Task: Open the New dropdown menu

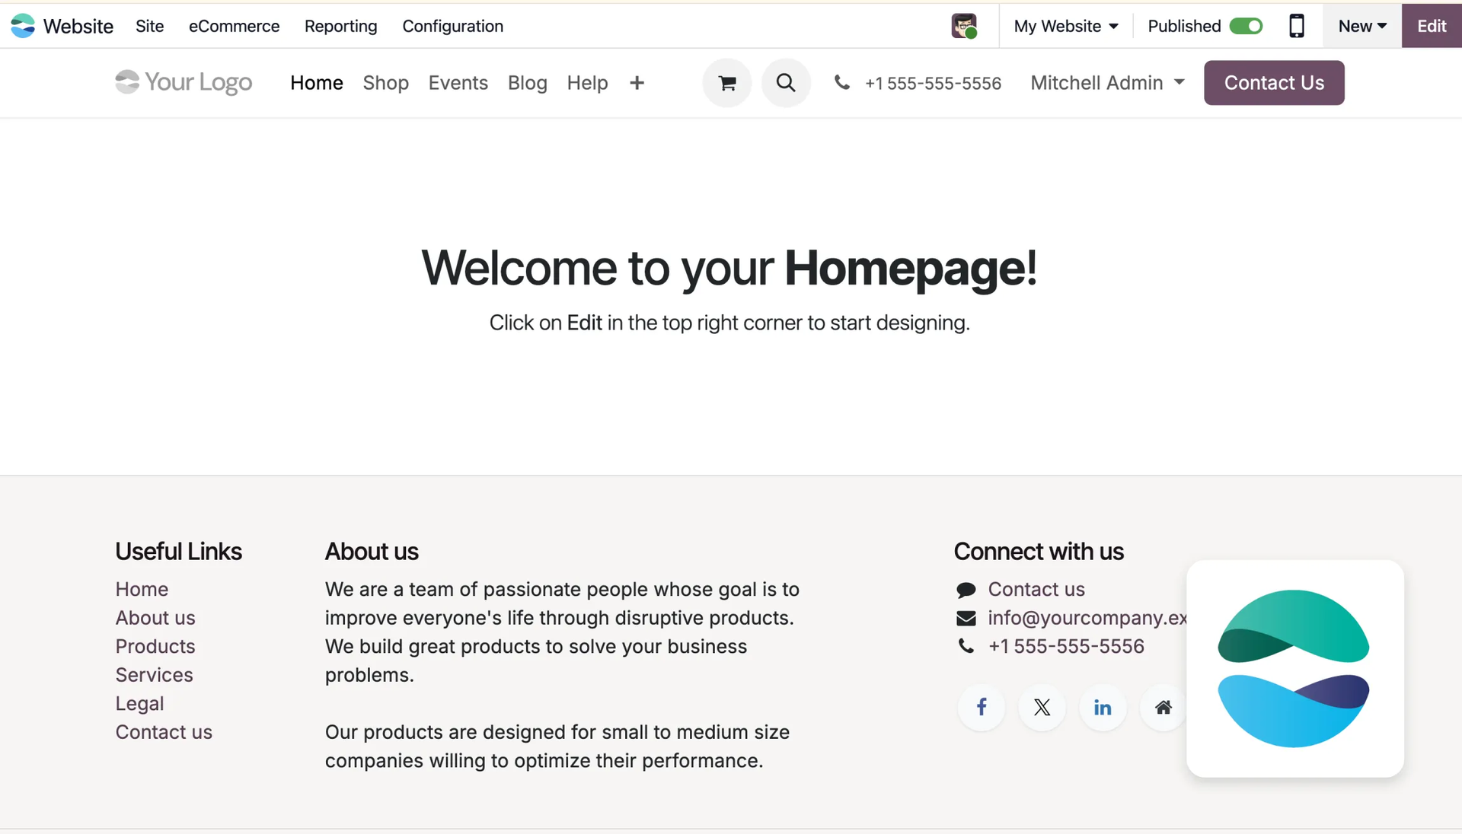Action: 1362,26
